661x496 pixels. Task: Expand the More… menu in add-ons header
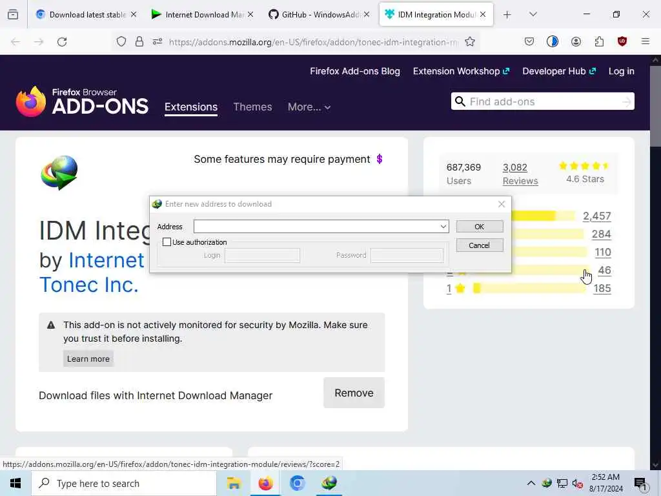[x=309, y=107]
